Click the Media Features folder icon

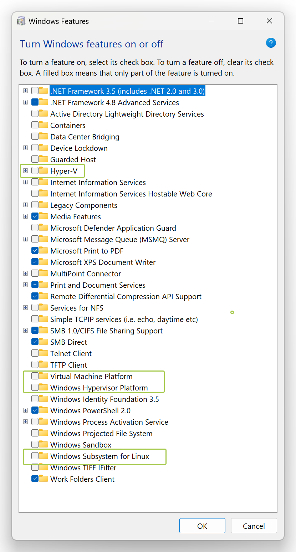[x=44, y=216]
